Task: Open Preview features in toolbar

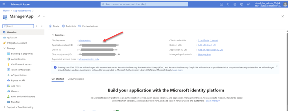Action: click(x=88, y=26)
